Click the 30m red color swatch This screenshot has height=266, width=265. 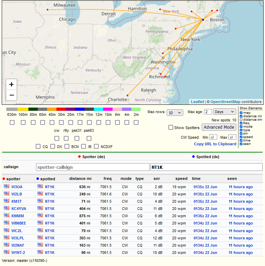point(61,109)
